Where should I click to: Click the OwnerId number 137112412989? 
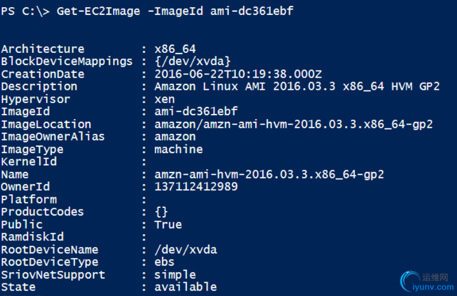pos(196,186)
